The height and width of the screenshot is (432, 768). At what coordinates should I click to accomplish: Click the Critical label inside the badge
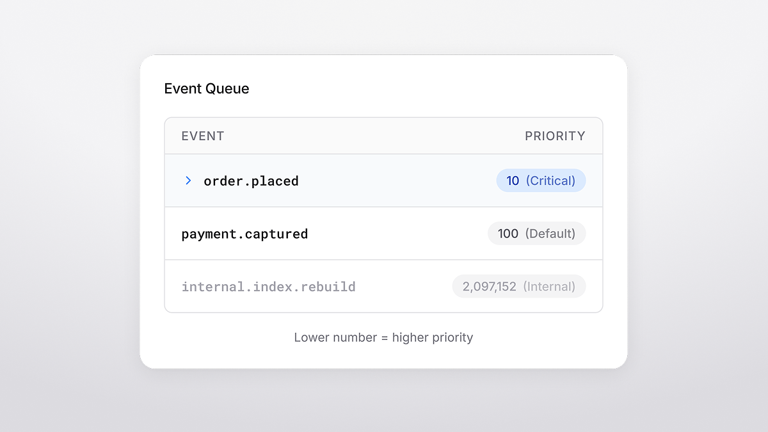coord(552,180)
